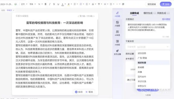The width and height of the screenshot is (174, 99).
Task: Open the 字体 font family dropdown
Action: coord(33,4)
